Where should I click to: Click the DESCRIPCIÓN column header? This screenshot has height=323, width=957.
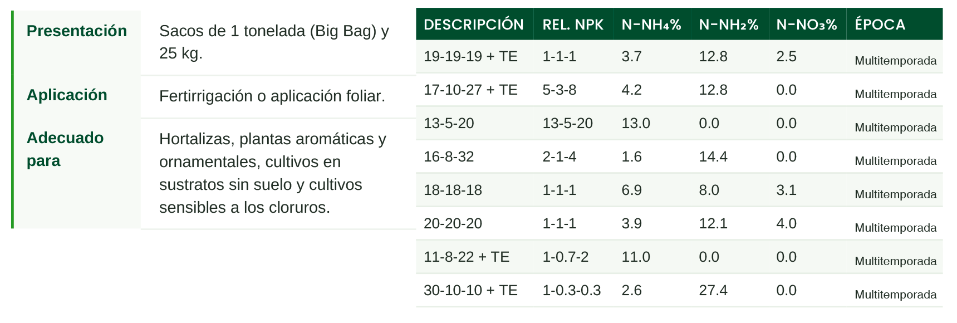(x=474, y=25)
